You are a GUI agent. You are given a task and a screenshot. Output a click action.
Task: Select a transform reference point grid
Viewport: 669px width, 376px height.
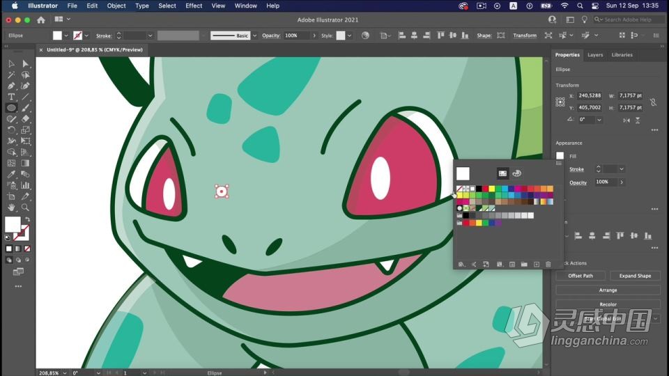(x=560, y=102)
